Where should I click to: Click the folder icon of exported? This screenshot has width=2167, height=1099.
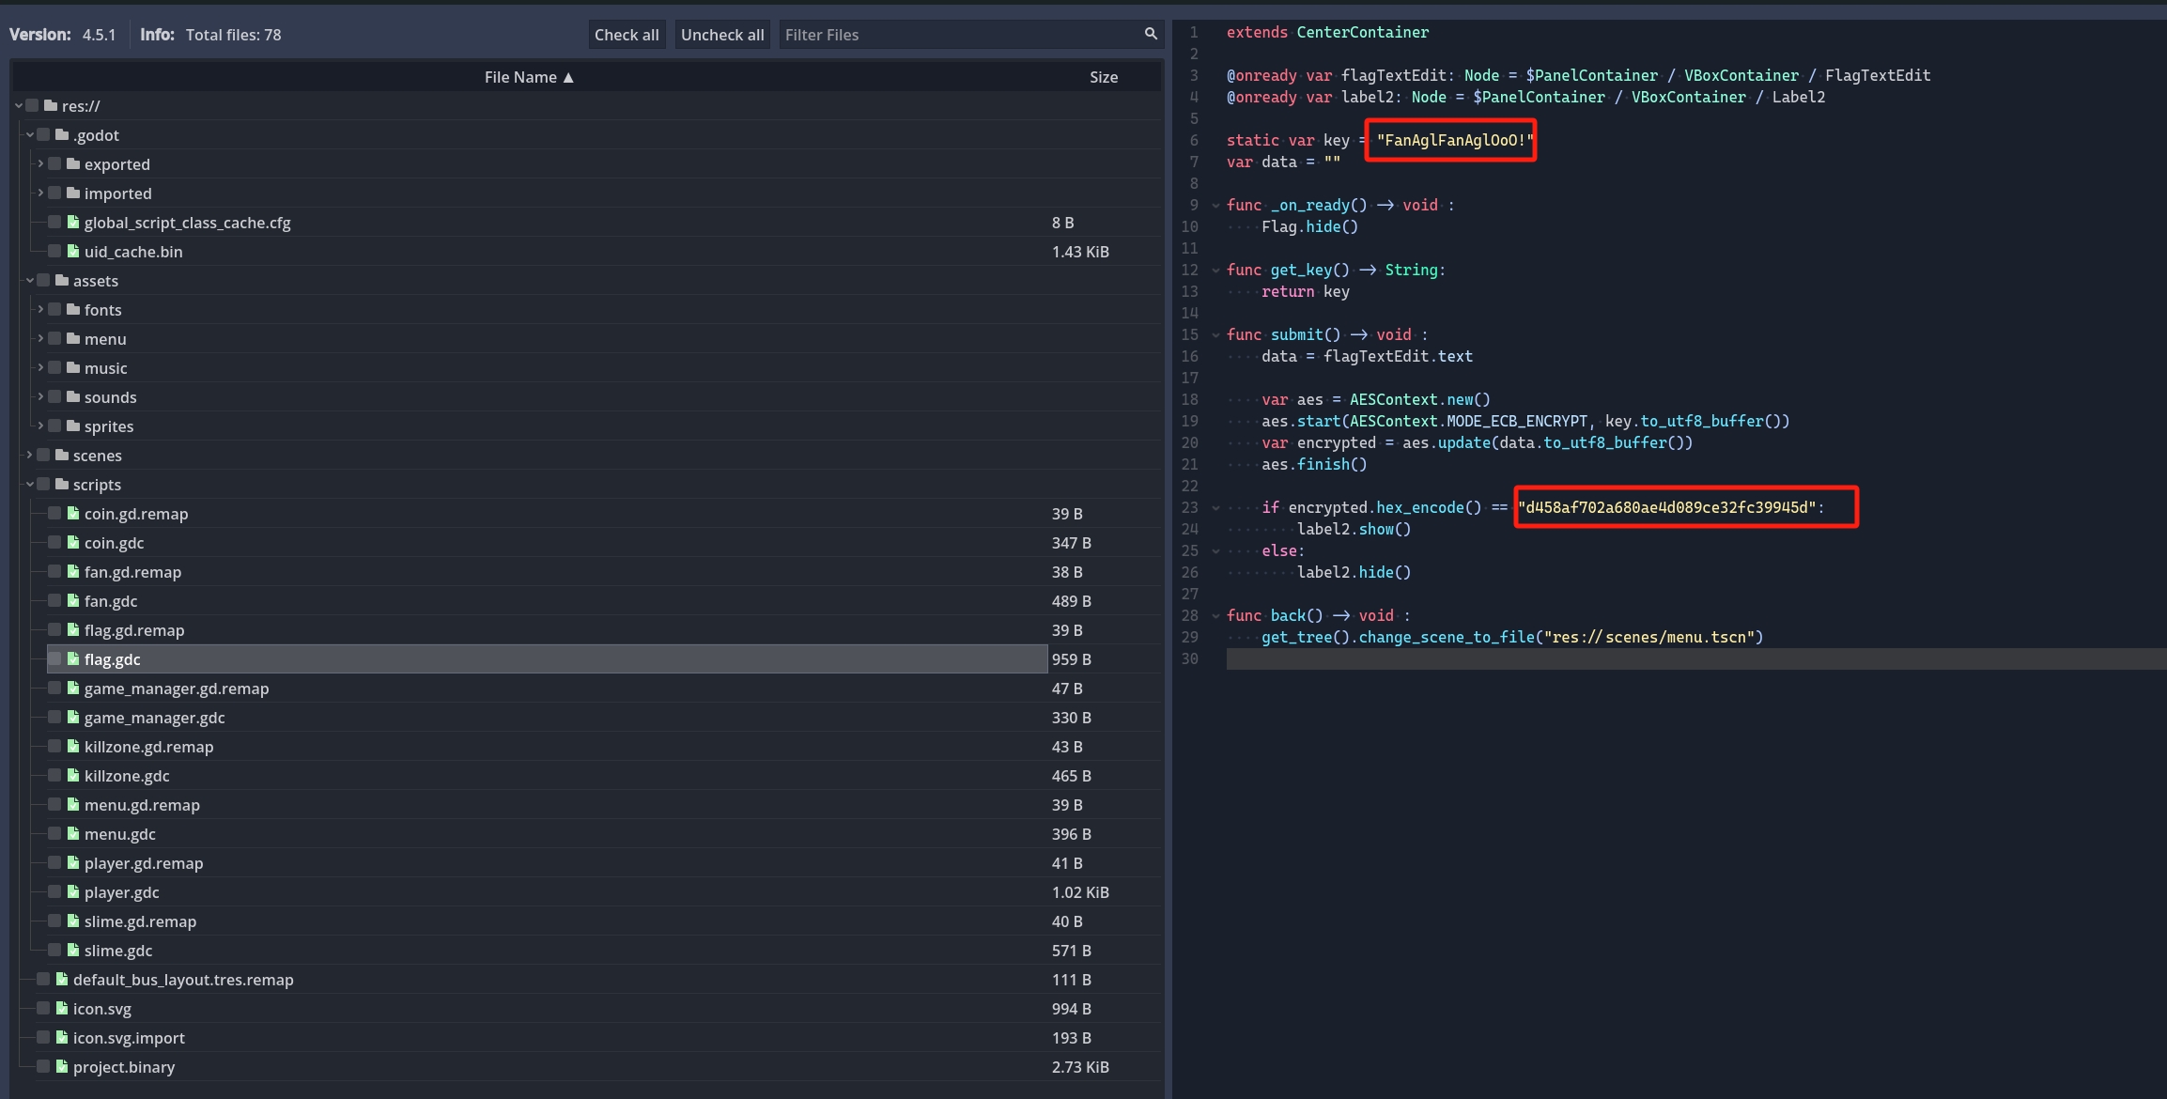click(73, 163)
